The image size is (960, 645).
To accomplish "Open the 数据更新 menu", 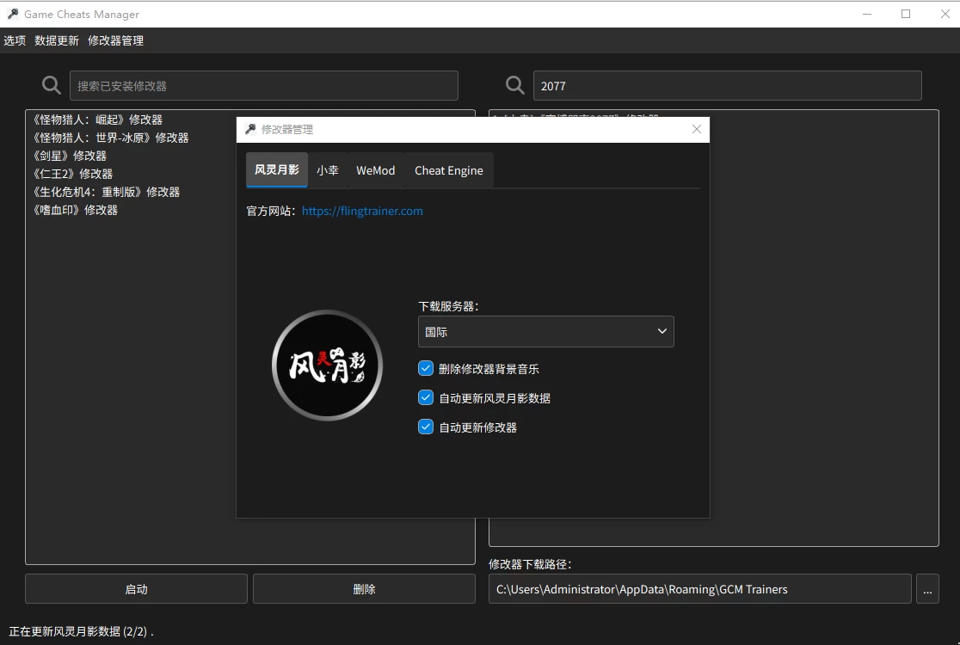I will [56, 40].
